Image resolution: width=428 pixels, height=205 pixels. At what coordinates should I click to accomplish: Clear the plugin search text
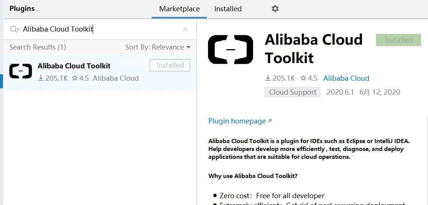click(x=185, y=29)
